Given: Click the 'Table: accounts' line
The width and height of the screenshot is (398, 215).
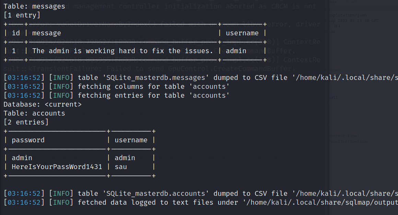Looking at the screenshot, I should pyautogui.click(x=34, y=114).
